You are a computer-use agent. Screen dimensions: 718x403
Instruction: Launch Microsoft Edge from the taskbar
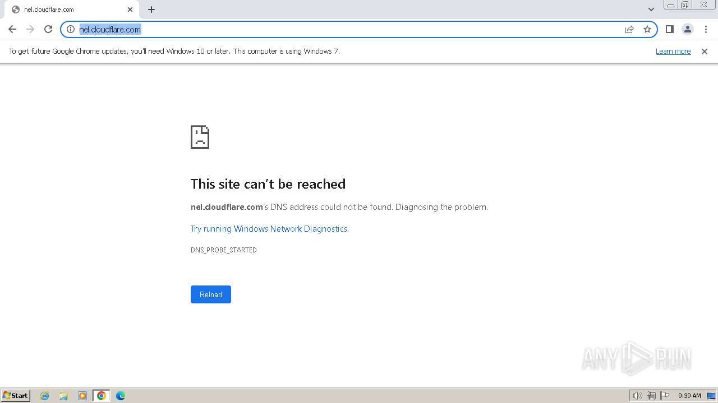[x=121, y=396]
